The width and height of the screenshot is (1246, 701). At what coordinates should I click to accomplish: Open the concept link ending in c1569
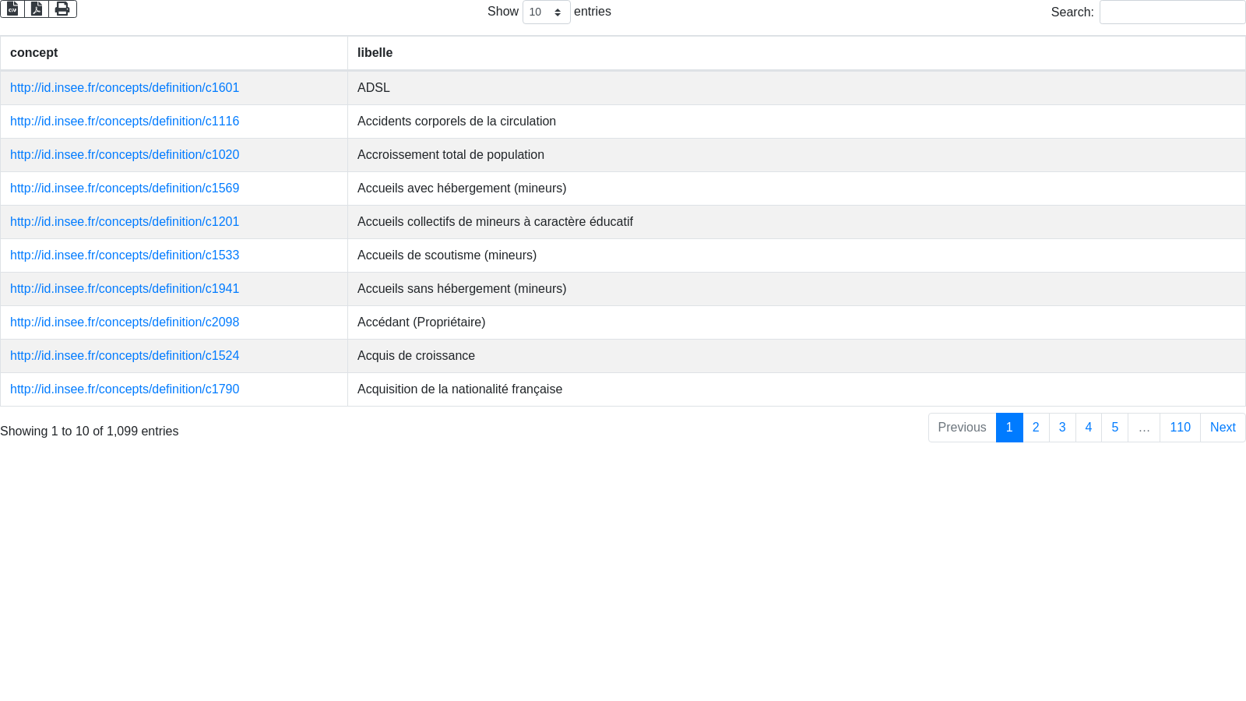point(125,188)
